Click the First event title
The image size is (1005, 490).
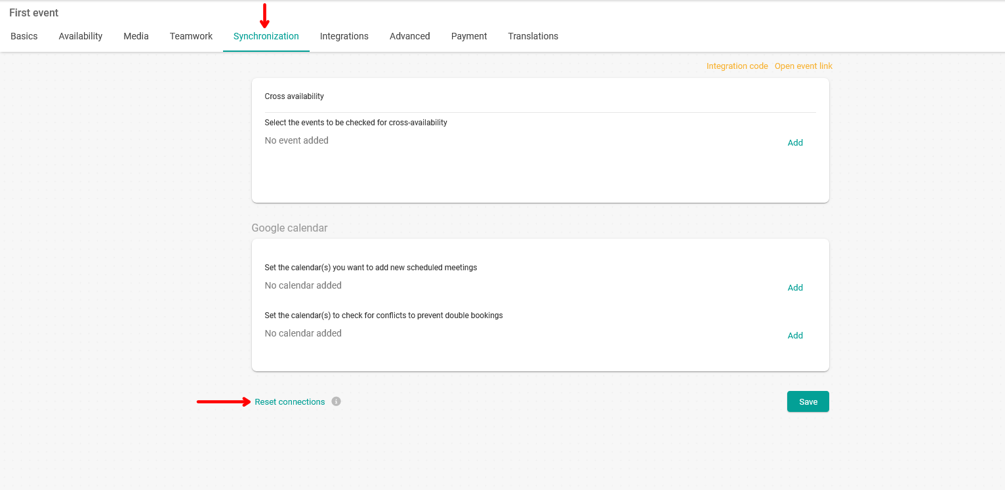tap(34, 12)
